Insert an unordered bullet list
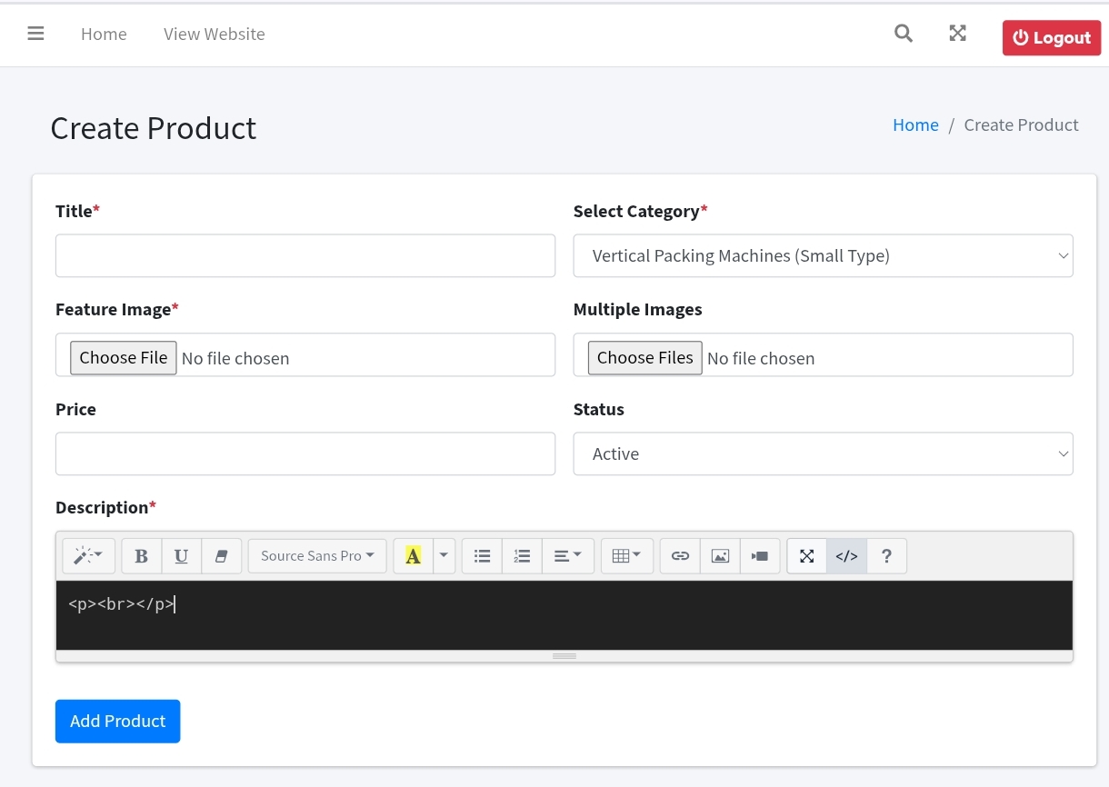Viewport: 1109px width, 787px height. coord(482,556)
